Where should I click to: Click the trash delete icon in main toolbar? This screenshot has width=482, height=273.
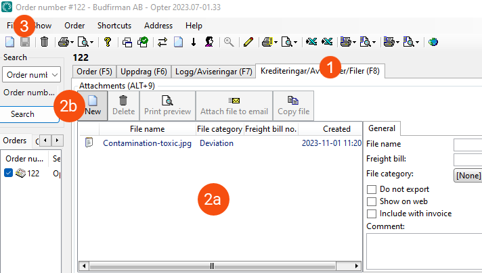point(44,42)
